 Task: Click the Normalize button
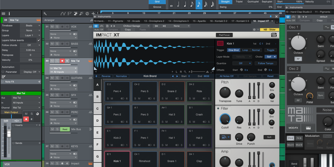pyautogui.click(x=121, y=76)
